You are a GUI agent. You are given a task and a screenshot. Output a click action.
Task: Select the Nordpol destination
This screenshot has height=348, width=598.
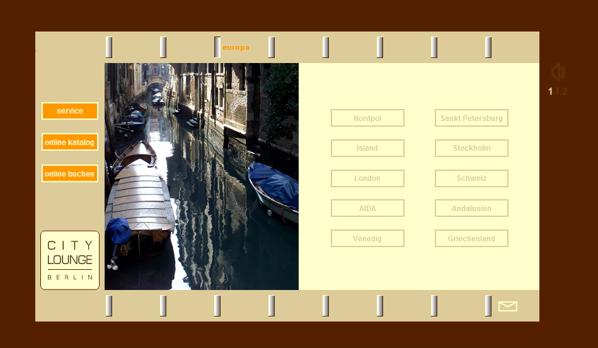367,118
